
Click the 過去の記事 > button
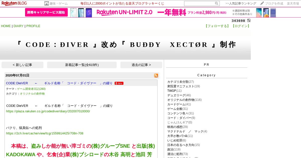tap(141, 65)
